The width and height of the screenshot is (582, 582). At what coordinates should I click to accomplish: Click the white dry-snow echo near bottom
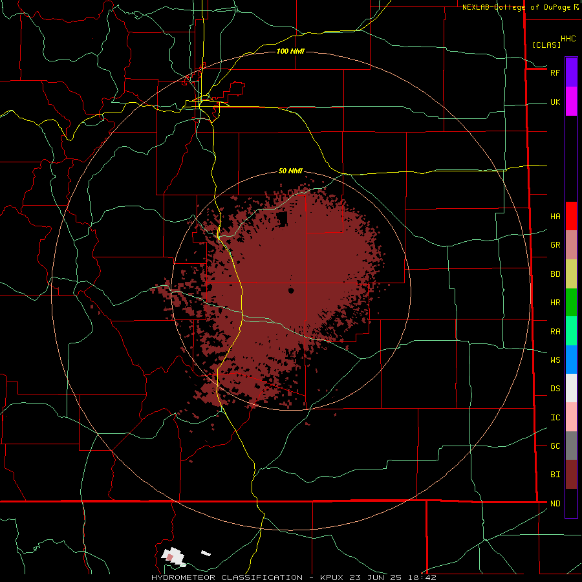173,557
